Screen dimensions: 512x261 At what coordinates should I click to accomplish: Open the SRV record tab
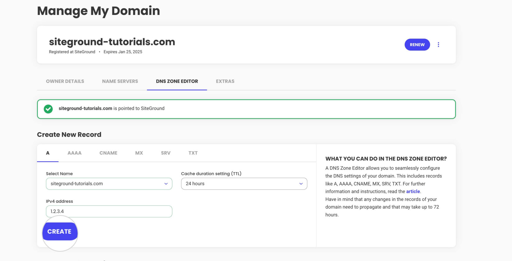pos(165,153)
